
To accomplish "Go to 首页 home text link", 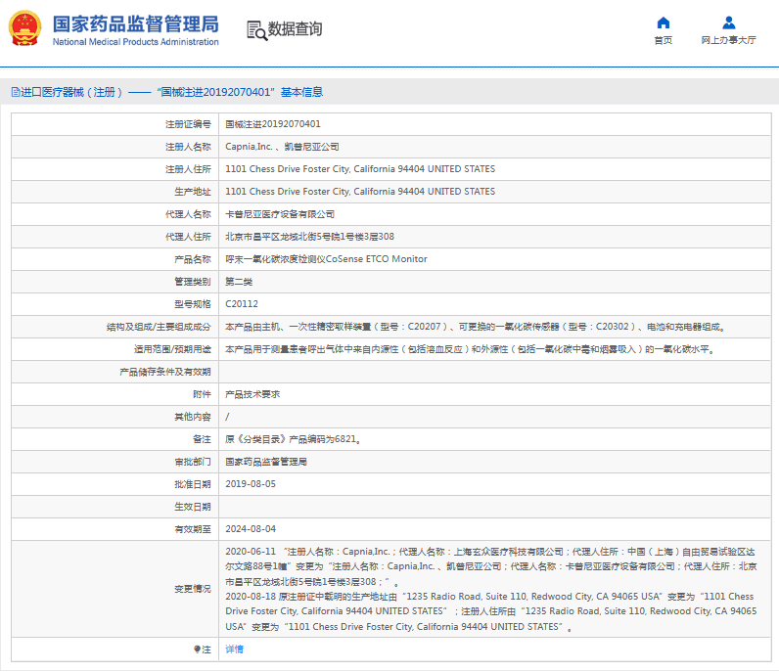I will click(663, 40).
